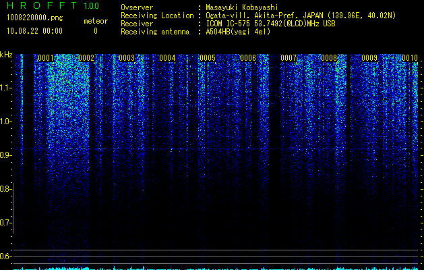Select the 0007 minute marker
This screenshot has height=270, width=424.
(x=289, y=58)
